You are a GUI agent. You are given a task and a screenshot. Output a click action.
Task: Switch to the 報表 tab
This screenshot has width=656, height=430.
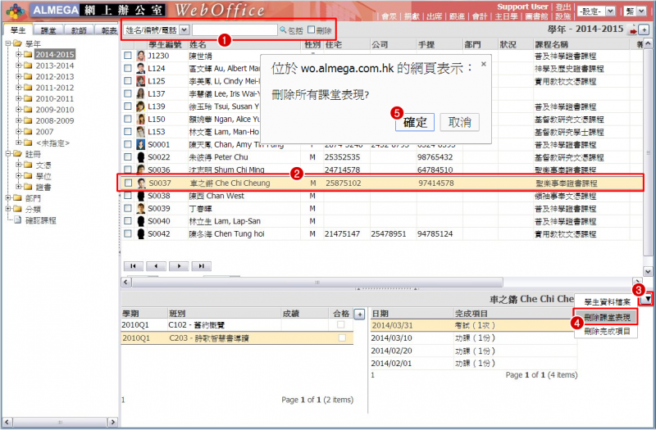pyautogui.click(x=108, y=31)
